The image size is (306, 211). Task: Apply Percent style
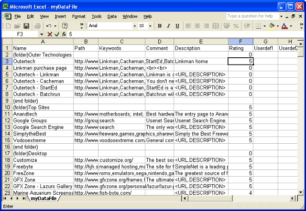[x=236, y=26]
